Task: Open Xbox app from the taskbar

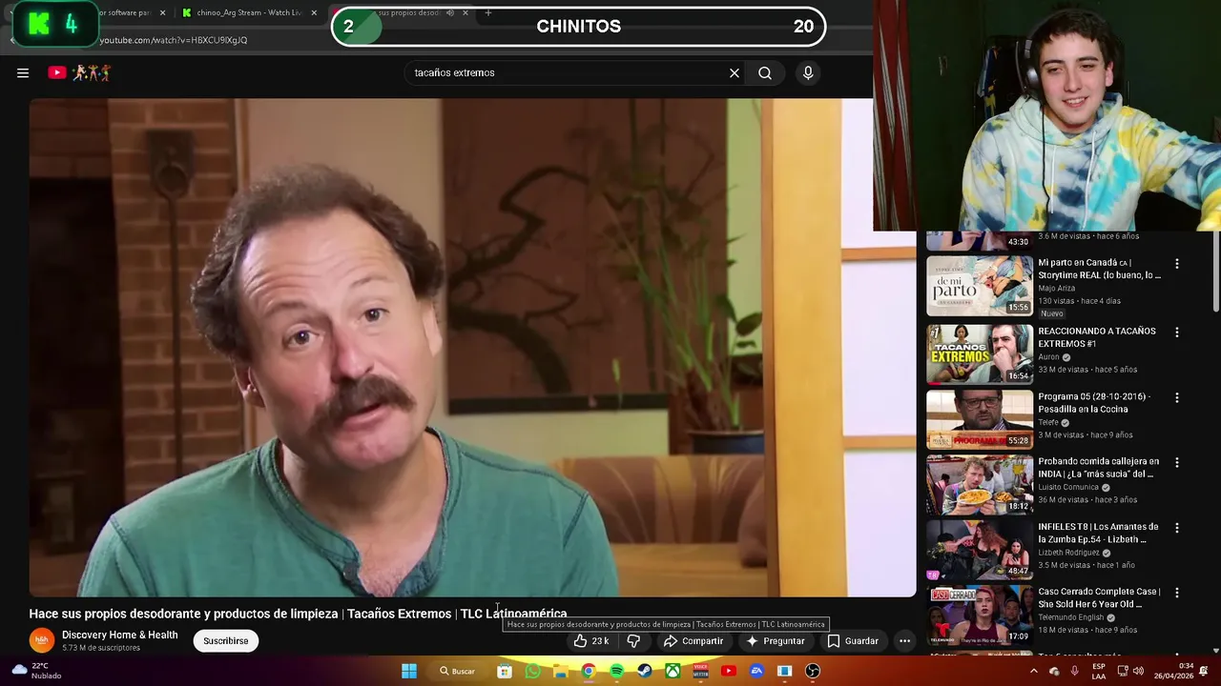Action: click(673, 671)
